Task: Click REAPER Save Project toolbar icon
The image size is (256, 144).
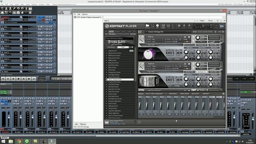Action: click(x=10, y=8)
